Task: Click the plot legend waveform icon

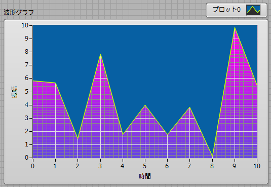Action: tap(253, 10)
